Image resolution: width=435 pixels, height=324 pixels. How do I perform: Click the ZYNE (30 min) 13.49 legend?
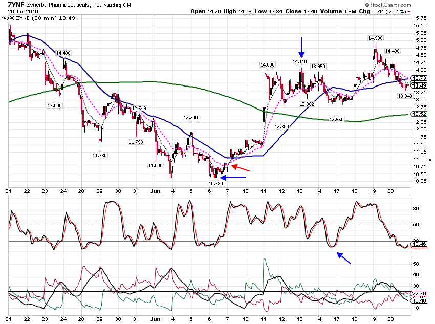coord(45,18)
